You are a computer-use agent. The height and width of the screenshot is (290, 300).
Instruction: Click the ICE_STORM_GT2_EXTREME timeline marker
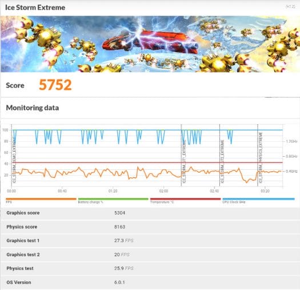tap(222, 161)
